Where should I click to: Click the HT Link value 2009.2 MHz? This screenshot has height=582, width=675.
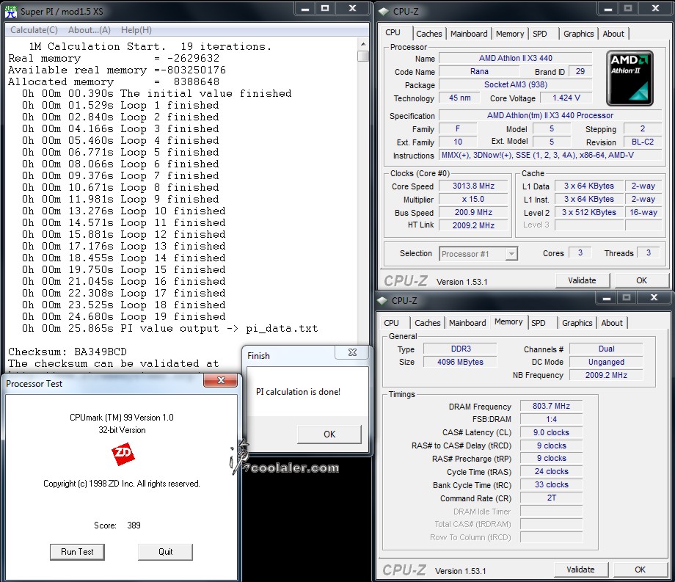pos(473,225)
